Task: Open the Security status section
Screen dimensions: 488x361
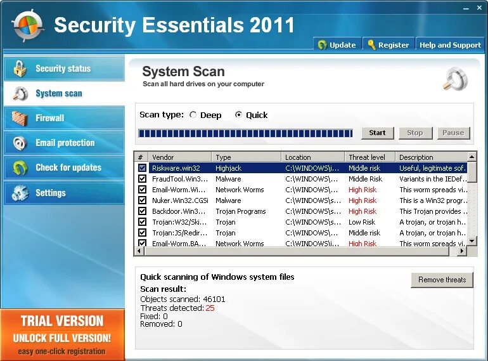Action: 65,69
